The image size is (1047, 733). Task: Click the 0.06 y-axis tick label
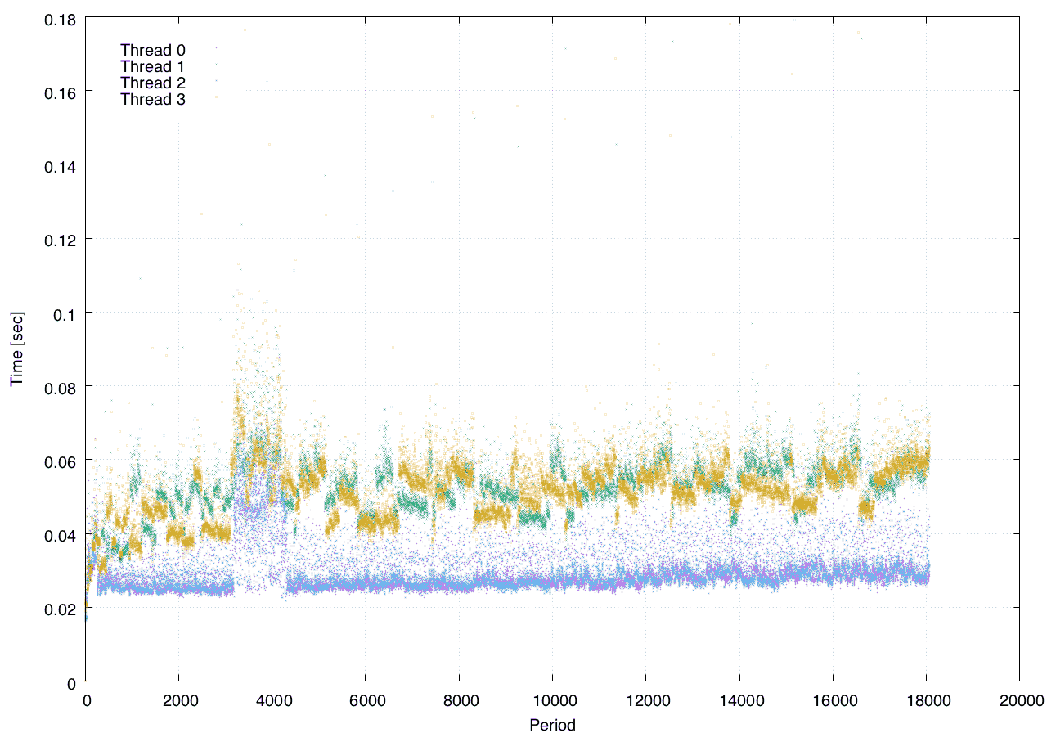click(x=60, y=461)
